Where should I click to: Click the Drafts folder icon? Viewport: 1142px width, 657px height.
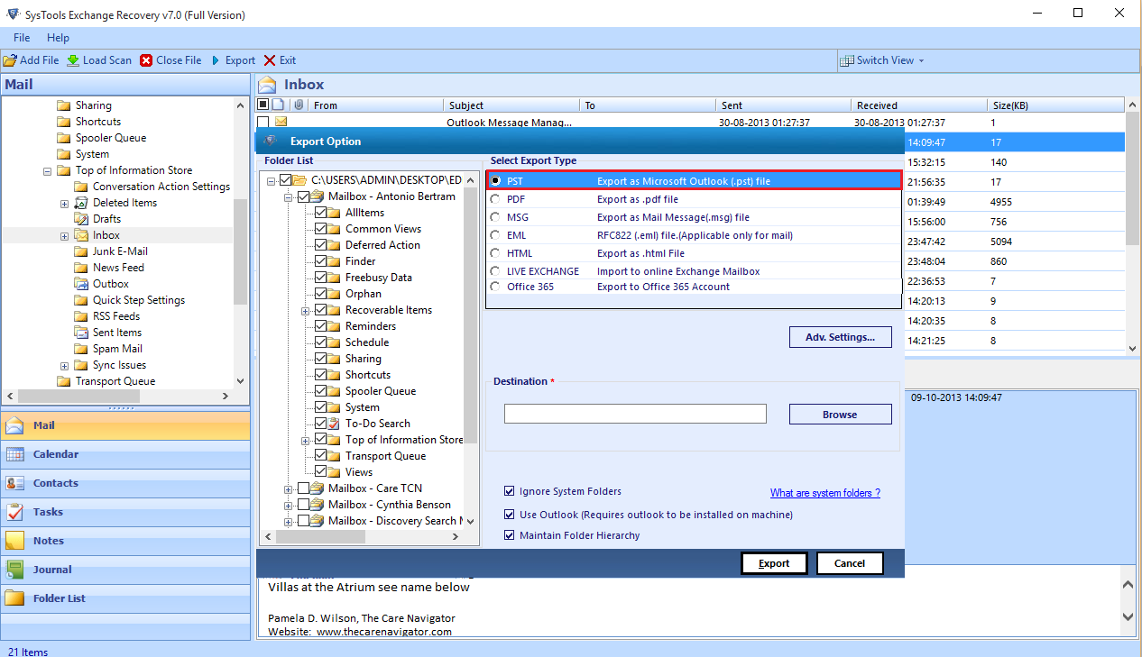point(82,219)
